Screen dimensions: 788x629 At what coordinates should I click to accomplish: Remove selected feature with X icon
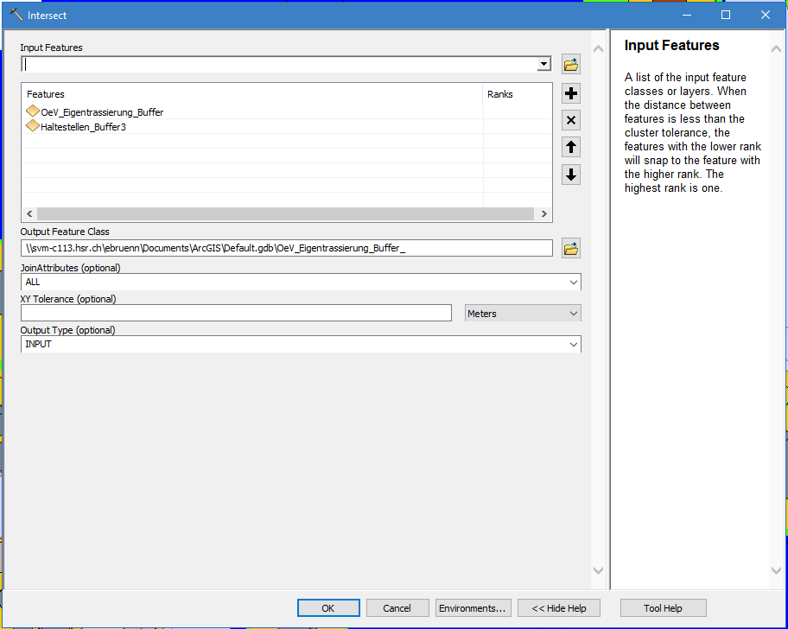(x=570, y=120)
